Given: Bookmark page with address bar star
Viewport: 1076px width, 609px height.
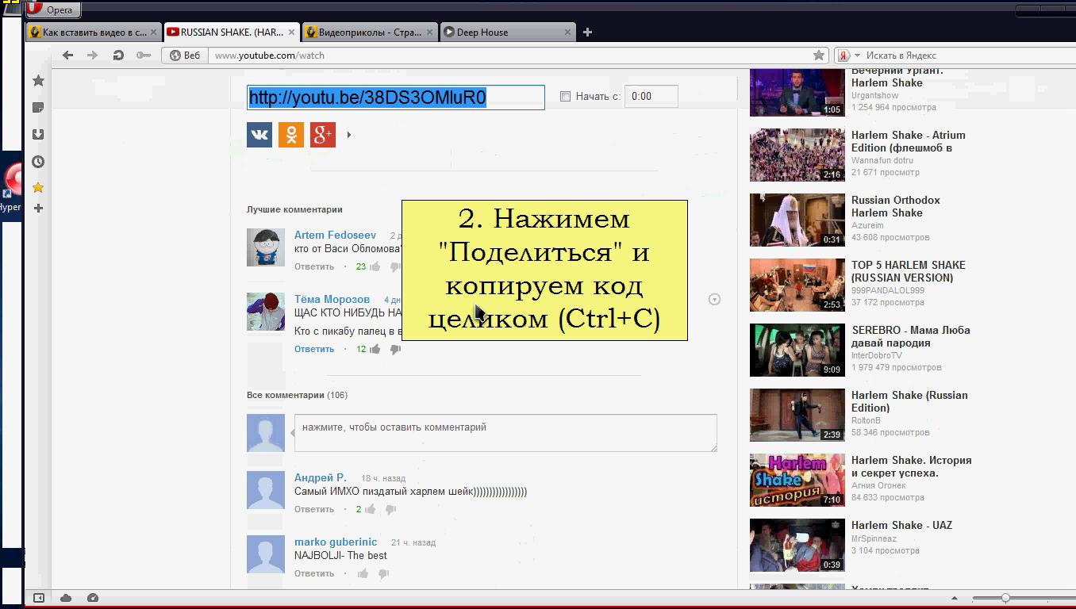Looking at the screenshot, I should pos(819,55).
